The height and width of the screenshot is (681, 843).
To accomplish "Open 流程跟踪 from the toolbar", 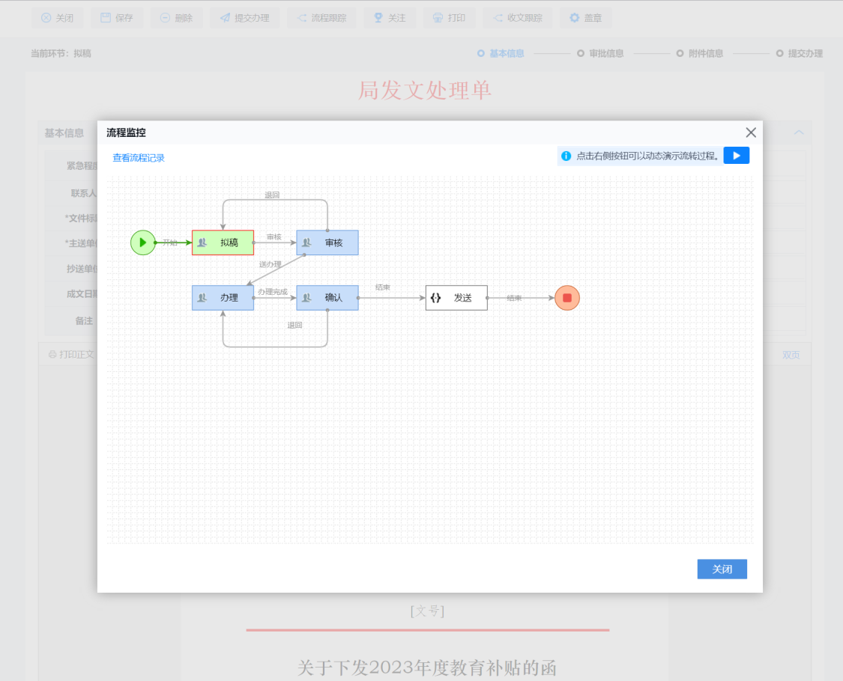I will (x=321, y=18).
